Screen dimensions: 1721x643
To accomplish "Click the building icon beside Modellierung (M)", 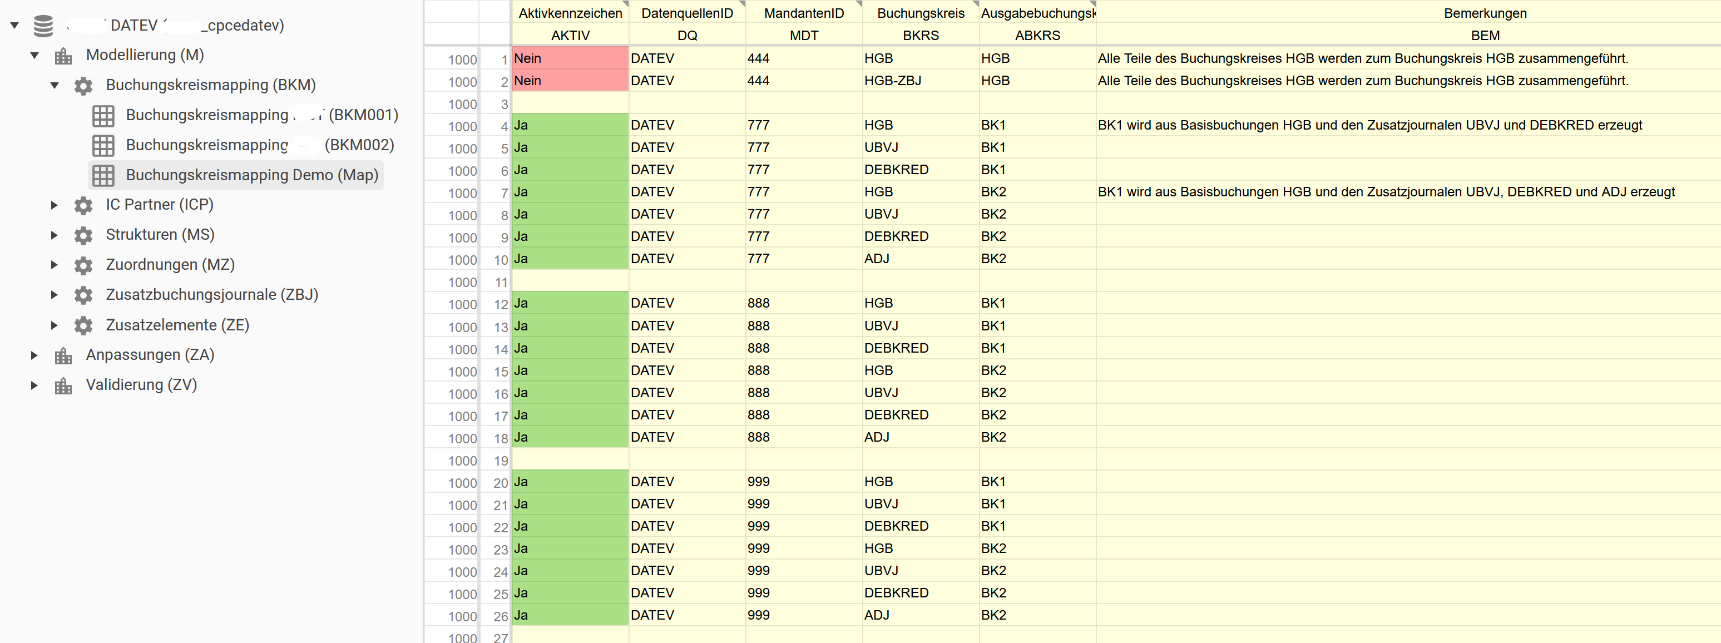I will [63, 56].
